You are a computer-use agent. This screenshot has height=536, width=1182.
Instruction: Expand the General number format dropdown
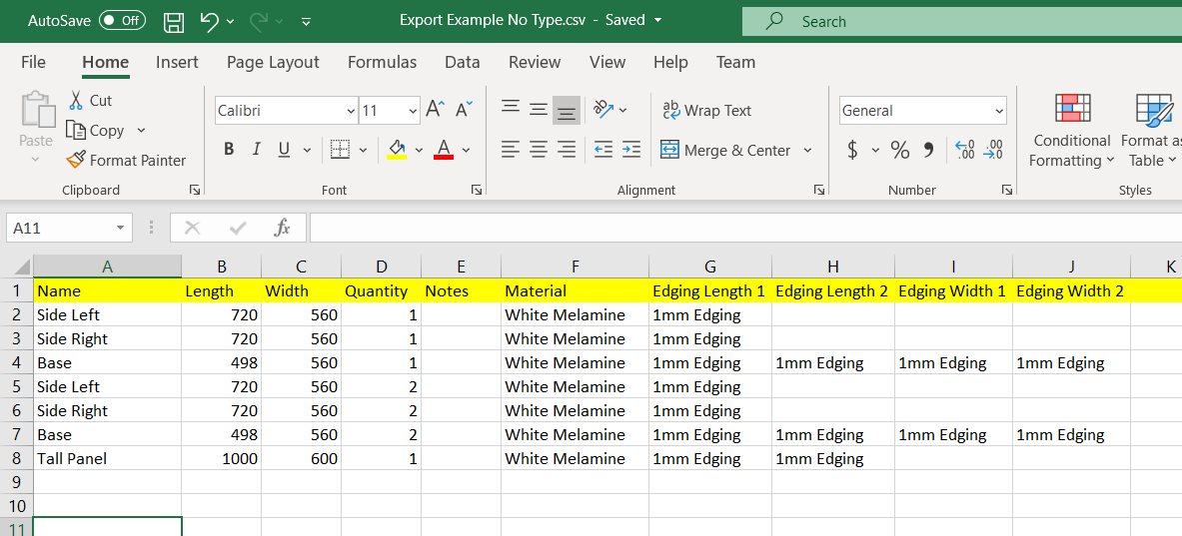coord(999,111)
